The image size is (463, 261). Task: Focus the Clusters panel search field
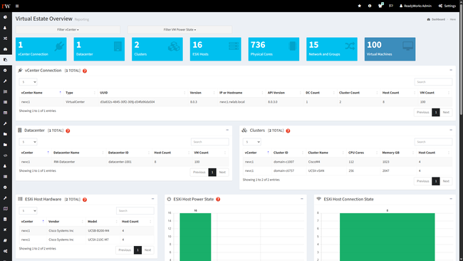click(x=433, y=142)
